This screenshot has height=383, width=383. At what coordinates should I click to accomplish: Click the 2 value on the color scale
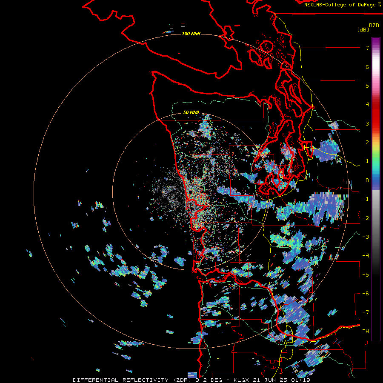367,143
